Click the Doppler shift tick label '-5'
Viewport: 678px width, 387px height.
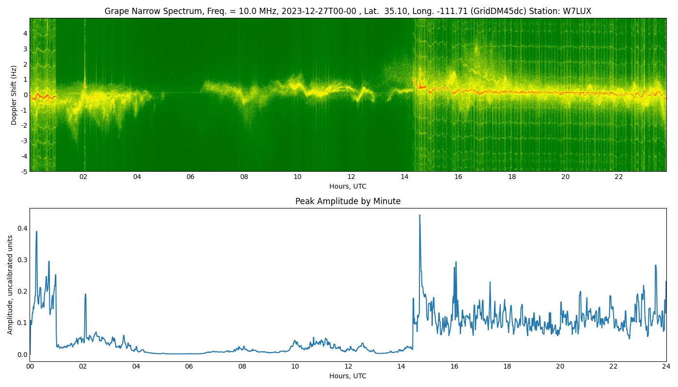(x=23, y=172)
